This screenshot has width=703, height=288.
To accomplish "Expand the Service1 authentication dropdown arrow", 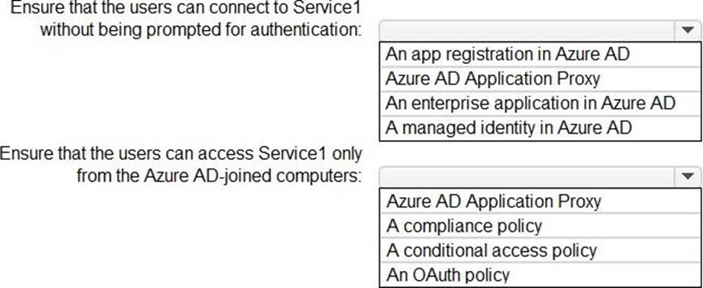I will click(687, 31).
